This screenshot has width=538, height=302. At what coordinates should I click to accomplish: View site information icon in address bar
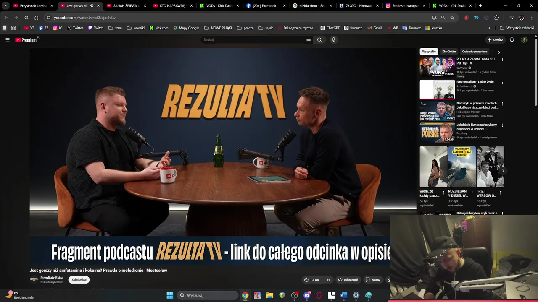tap(48, 18)
